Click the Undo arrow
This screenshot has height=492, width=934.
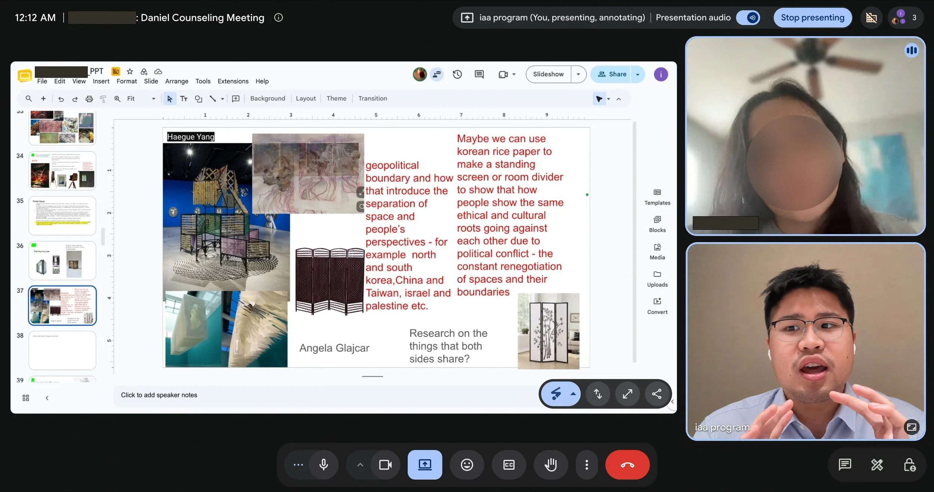click(61, 98)
